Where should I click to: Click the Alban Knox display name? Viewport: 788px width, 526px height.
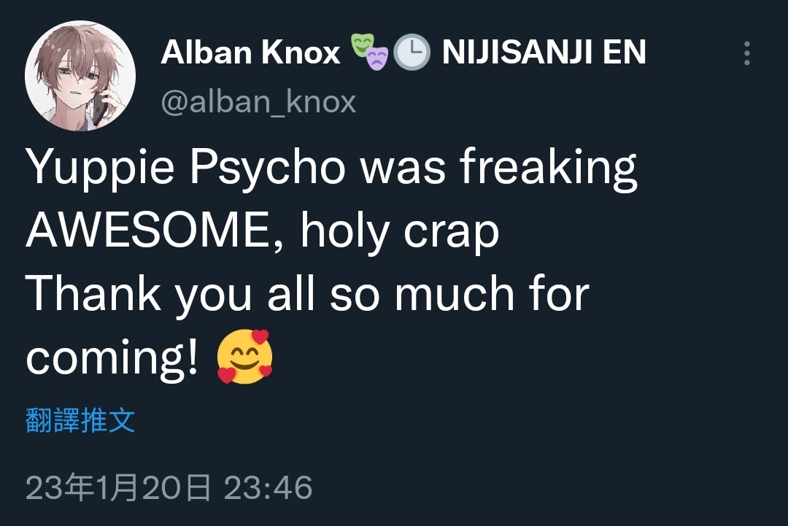click(x=250, y=53)
